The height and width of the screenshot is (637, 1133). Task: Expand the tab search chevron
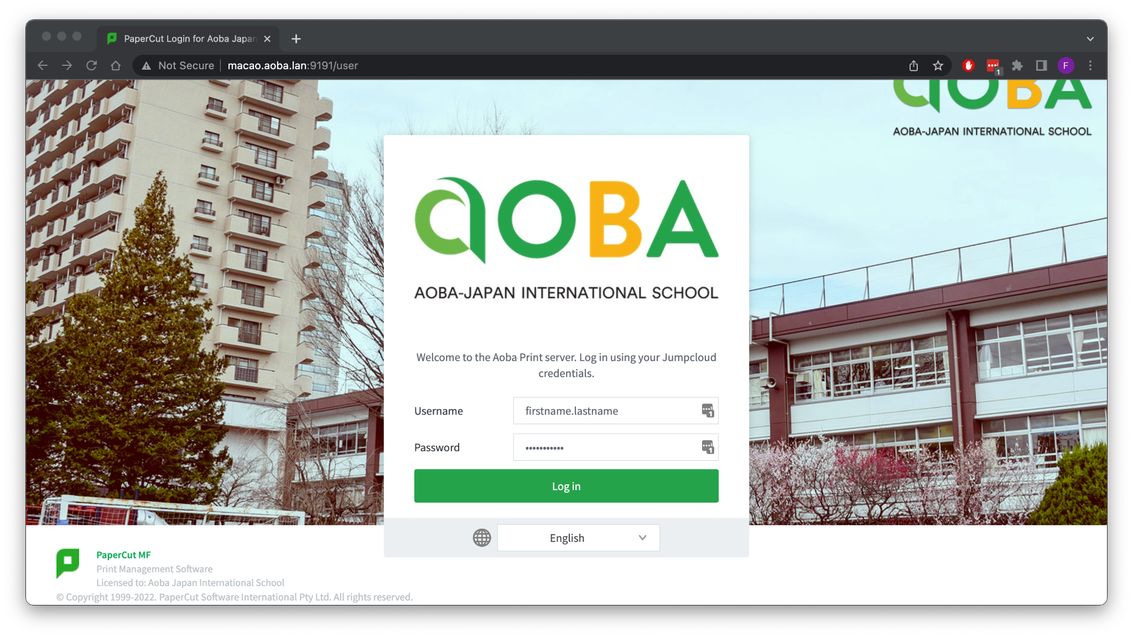(x=1090, y=39)
